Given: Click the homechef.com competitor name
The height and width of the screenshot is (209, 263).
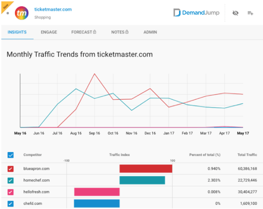Looking at the screenshot, I should point(37,180).
